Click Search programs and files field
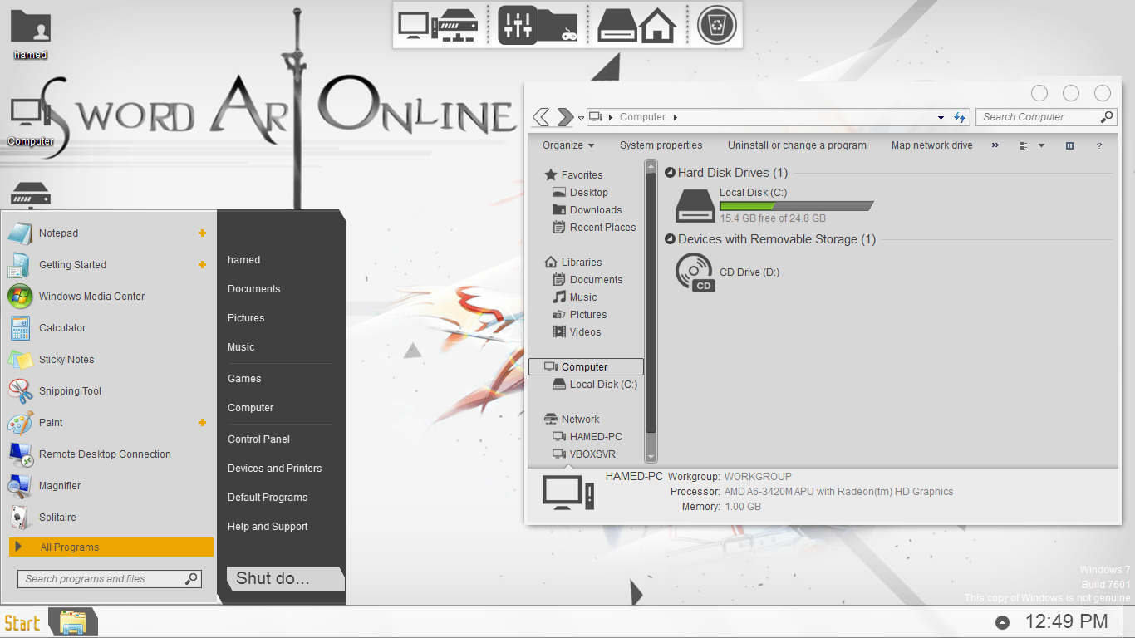1135x638 pixels. 109,579
